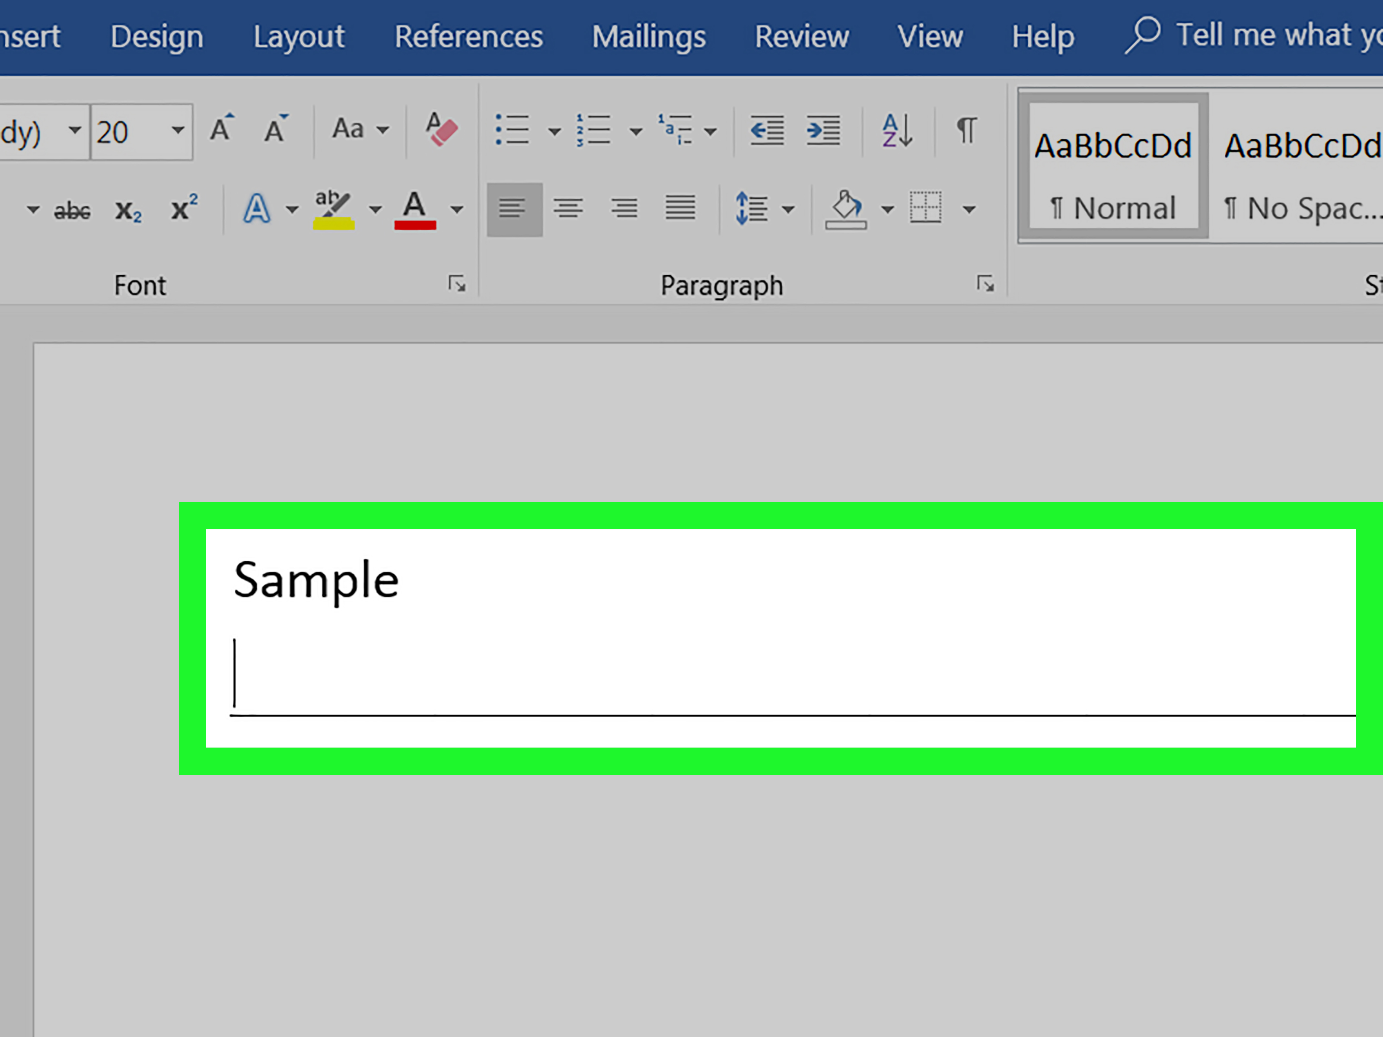Open the Paragraph dialog launcher
This screenshot has height=1037, width=1383.
[x=985, y=284]
